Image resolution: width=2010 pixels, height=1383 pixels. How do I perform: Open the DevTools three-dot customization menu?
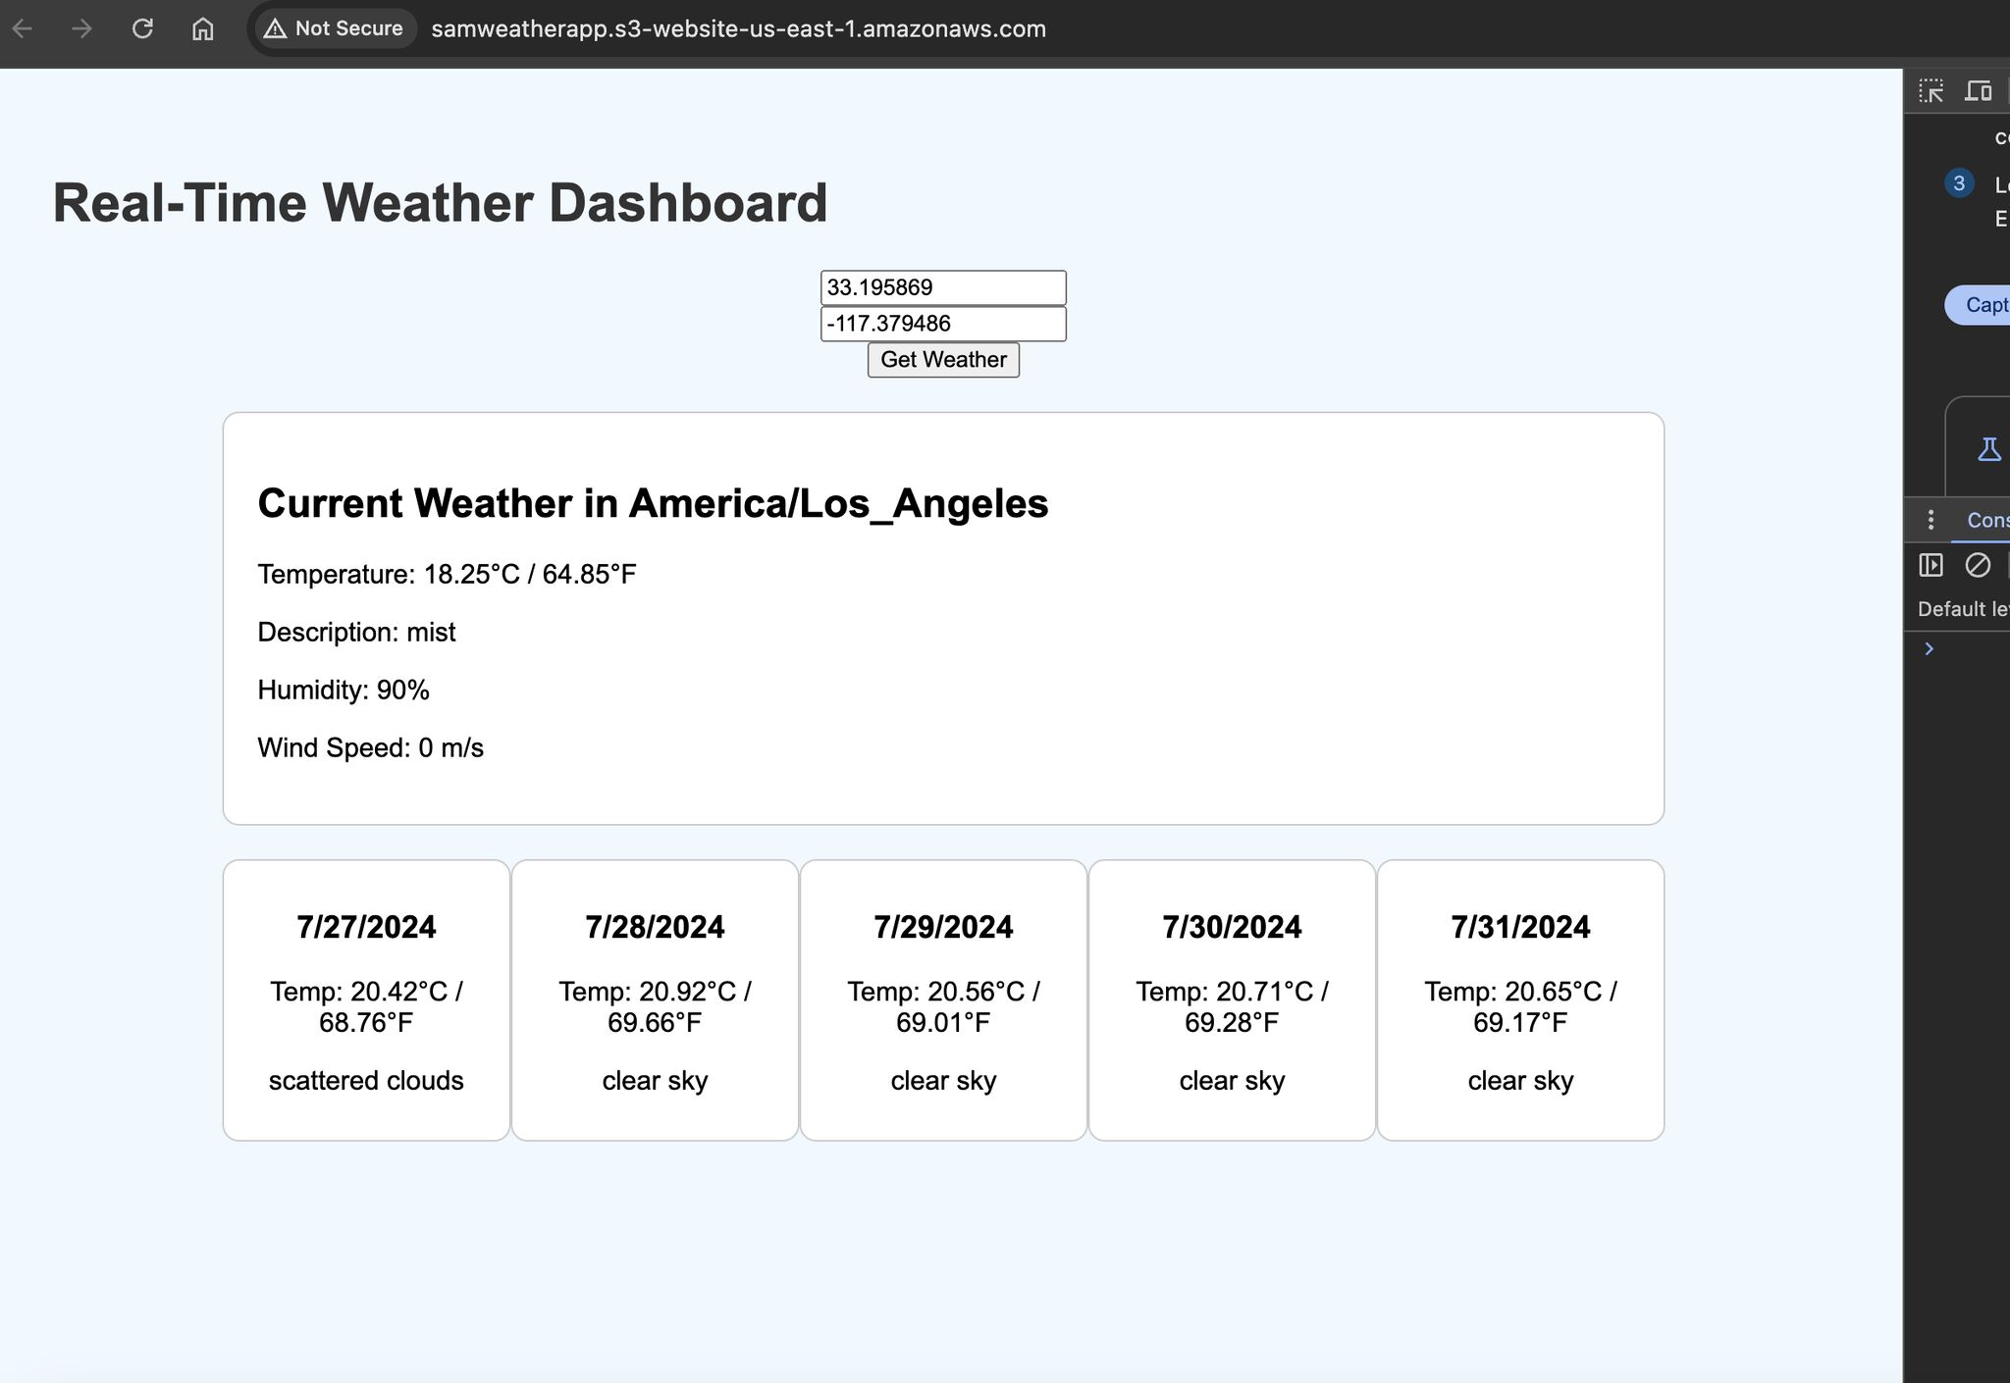coord(1930,520)
